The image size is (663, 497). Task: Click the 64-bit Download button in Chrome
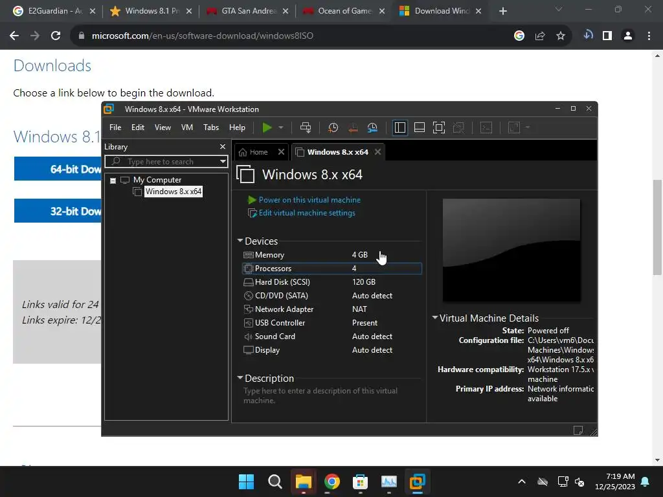pyautogui.click(x=58, y=169)
